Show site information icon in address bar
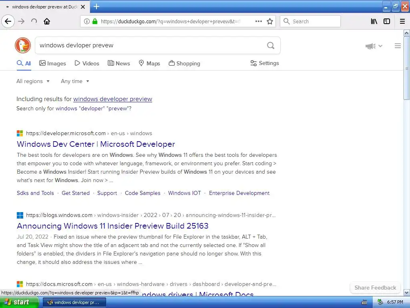410x308 pixels. [x=87, y=21]
